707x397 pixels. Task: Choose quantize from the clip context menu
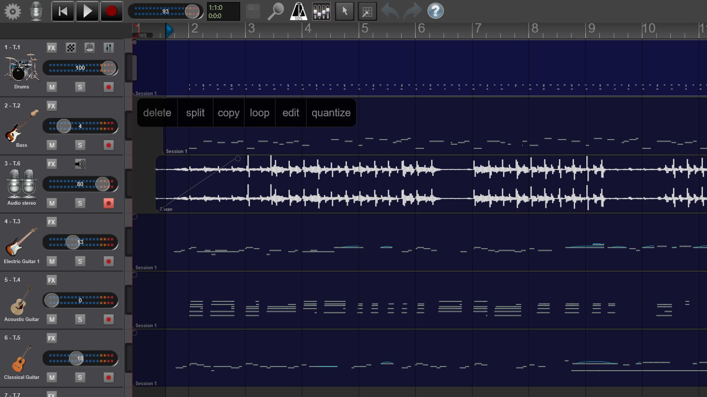(x=331, y=113)
